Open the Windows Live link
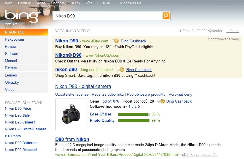 (x=130, y=3)
